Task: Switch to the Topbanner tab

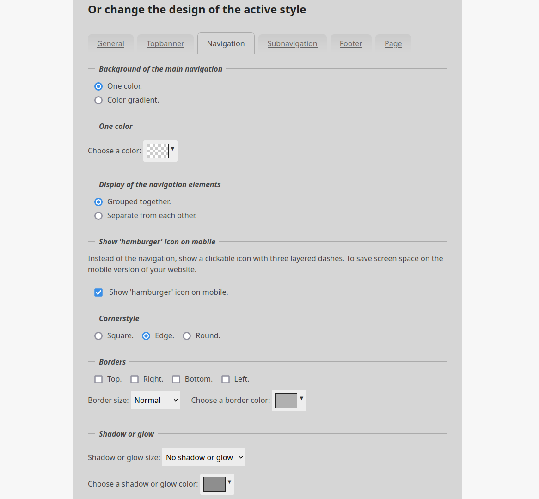Action: (x=165, y=43)
